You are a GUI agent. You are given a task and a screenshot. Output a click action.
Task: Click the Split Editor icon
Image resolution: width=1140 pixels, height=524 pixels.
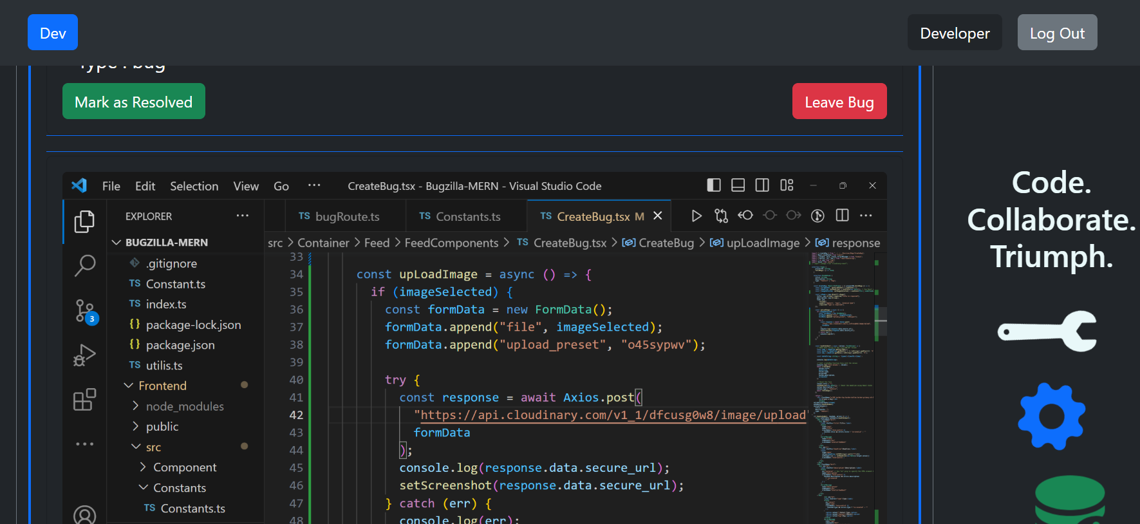tap(842, 216)
